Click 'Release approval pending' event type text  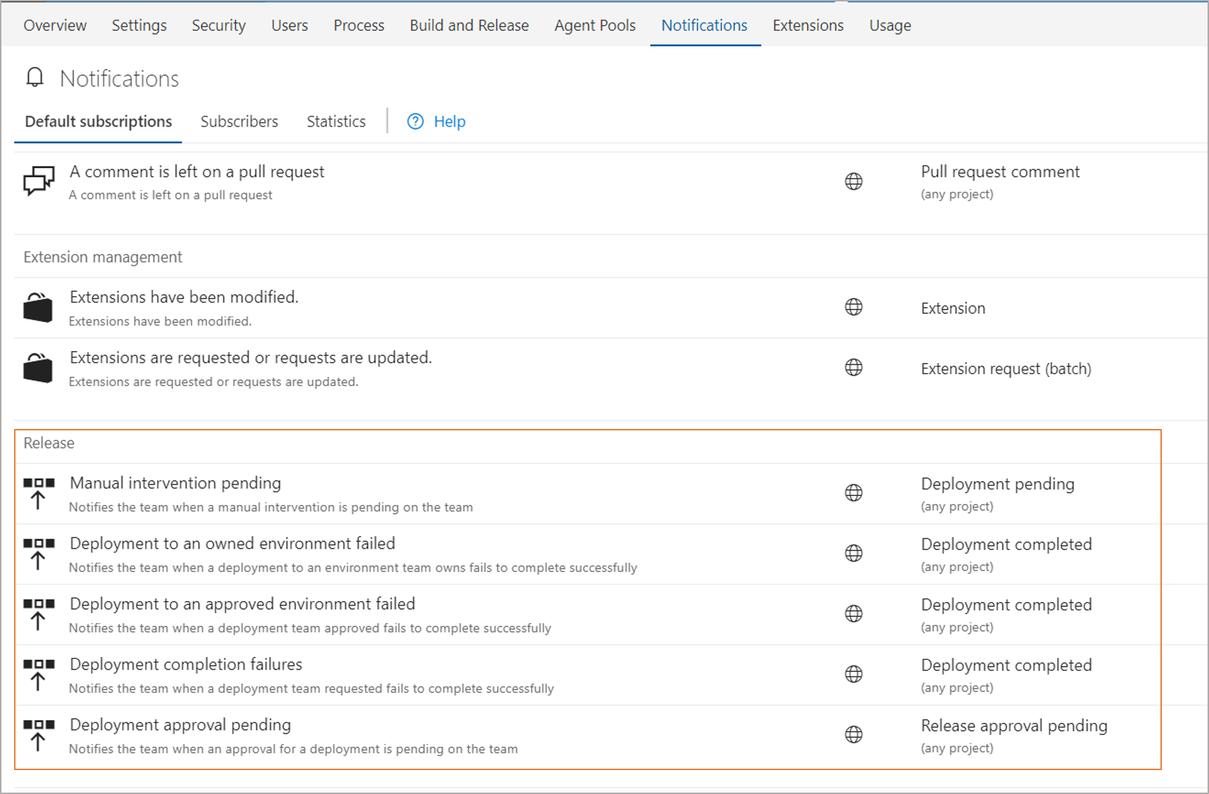(1014, 726)
